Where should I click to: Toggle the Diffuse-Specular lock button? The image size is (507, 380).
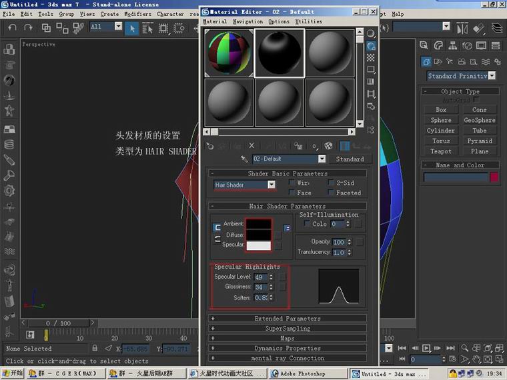coord(217,239)
